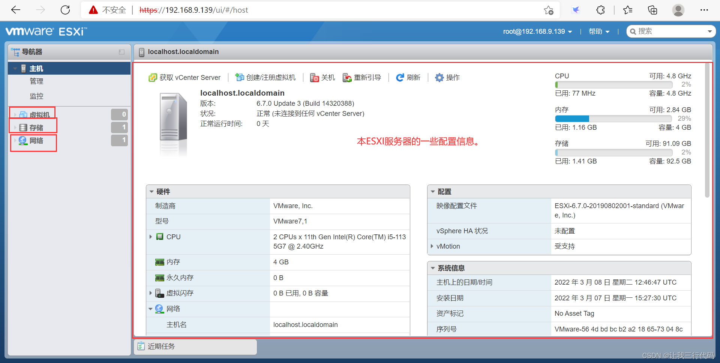
Task: Collapse the 系统信息 system info panel
Action: pos(433,268)
